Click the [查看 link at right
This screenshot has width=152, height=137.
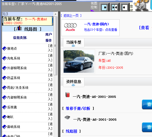tap(144, 28)
